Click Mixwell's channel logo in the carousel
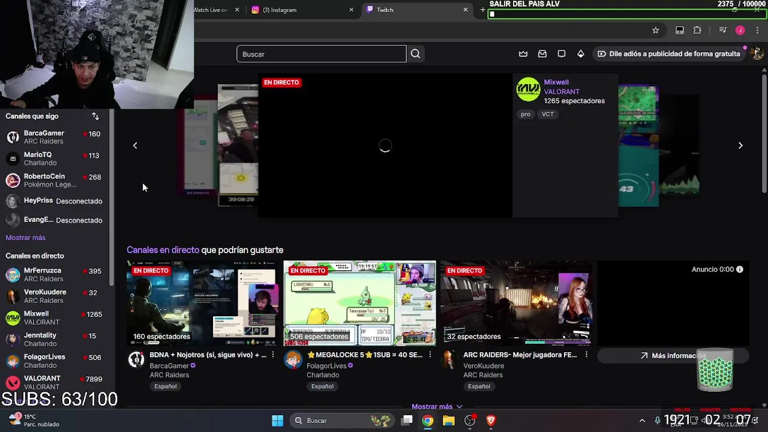Screen dimensions: 768x432 click(529, 90)
